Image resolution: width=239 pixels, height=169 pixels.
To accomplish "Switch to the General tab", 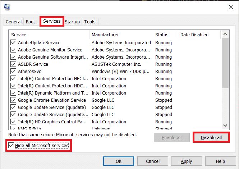I will pyautogui.click(x=14, y=22).
